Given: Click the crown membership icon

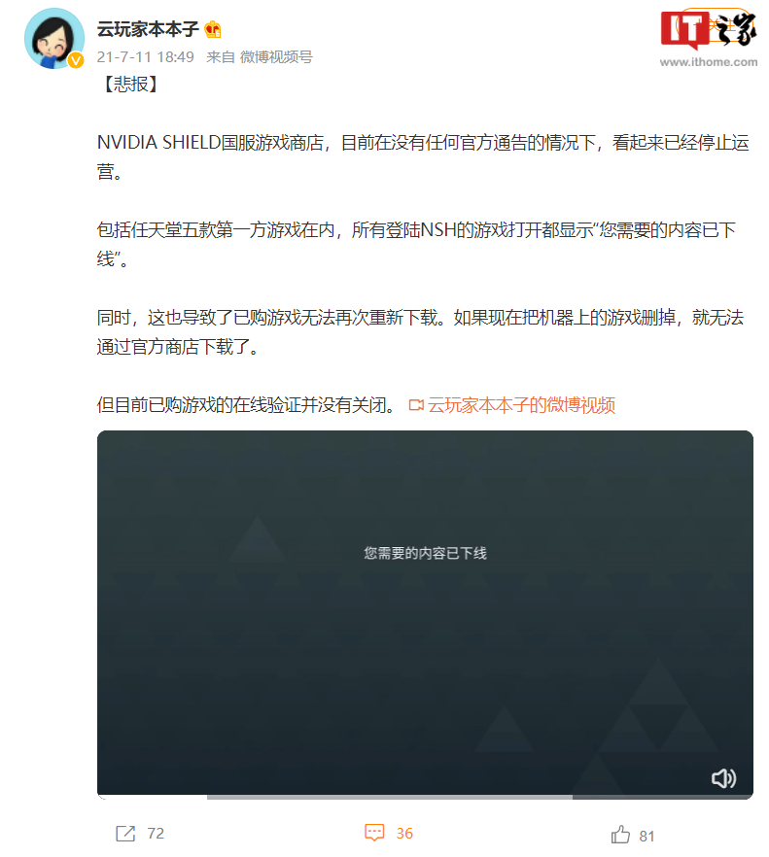Looking at the screenshot, I should tap(213, 29).
